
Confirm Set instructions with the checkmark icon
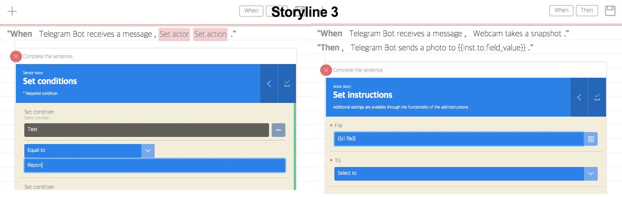coord(597,97)
